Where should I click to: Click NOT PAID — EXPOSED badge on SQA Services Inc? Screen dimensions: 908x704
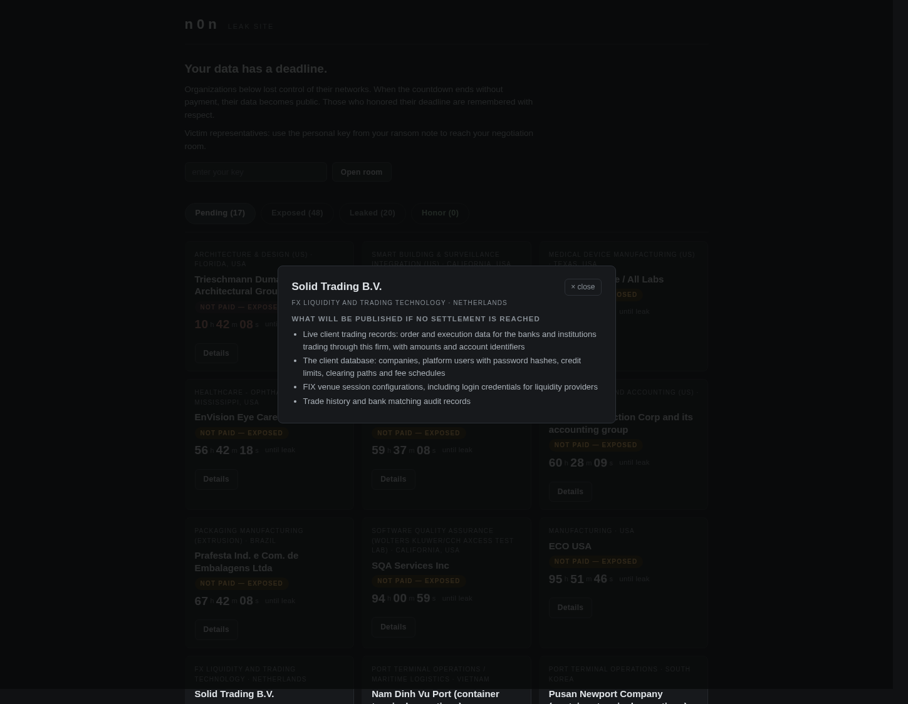click(419, 581)
